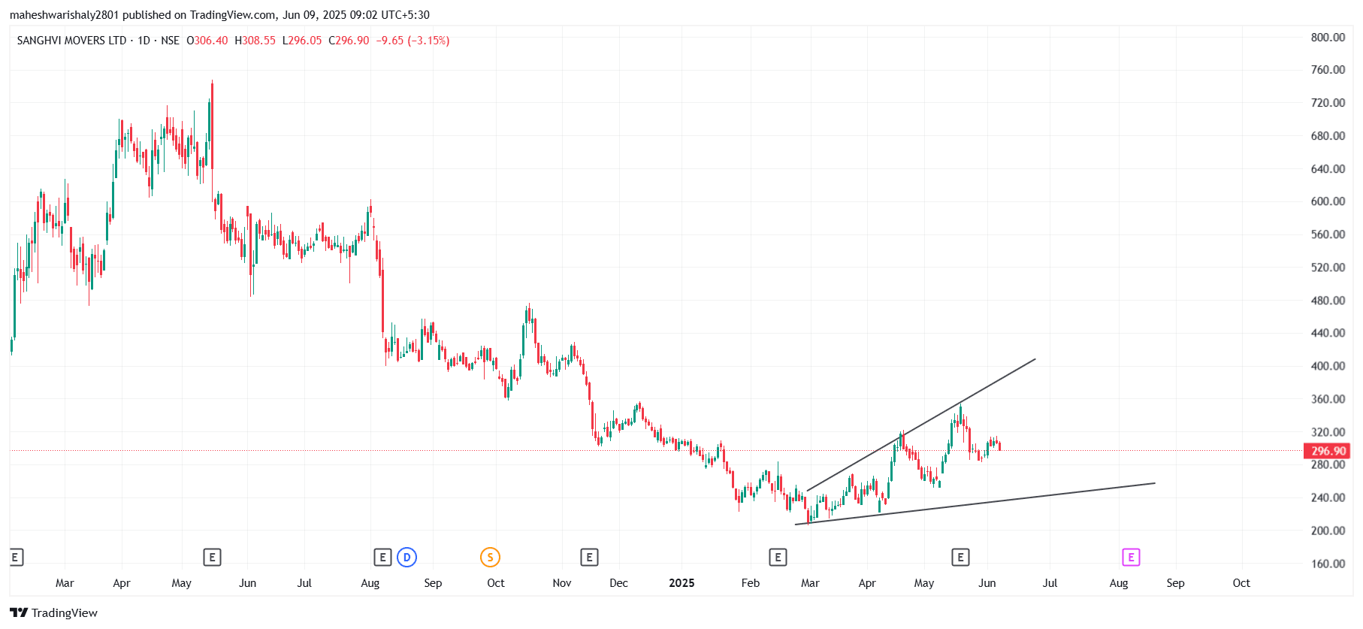Screen dimensions: 1363x629
Task: Click the NSE exchange label
Action: (170, 41)
